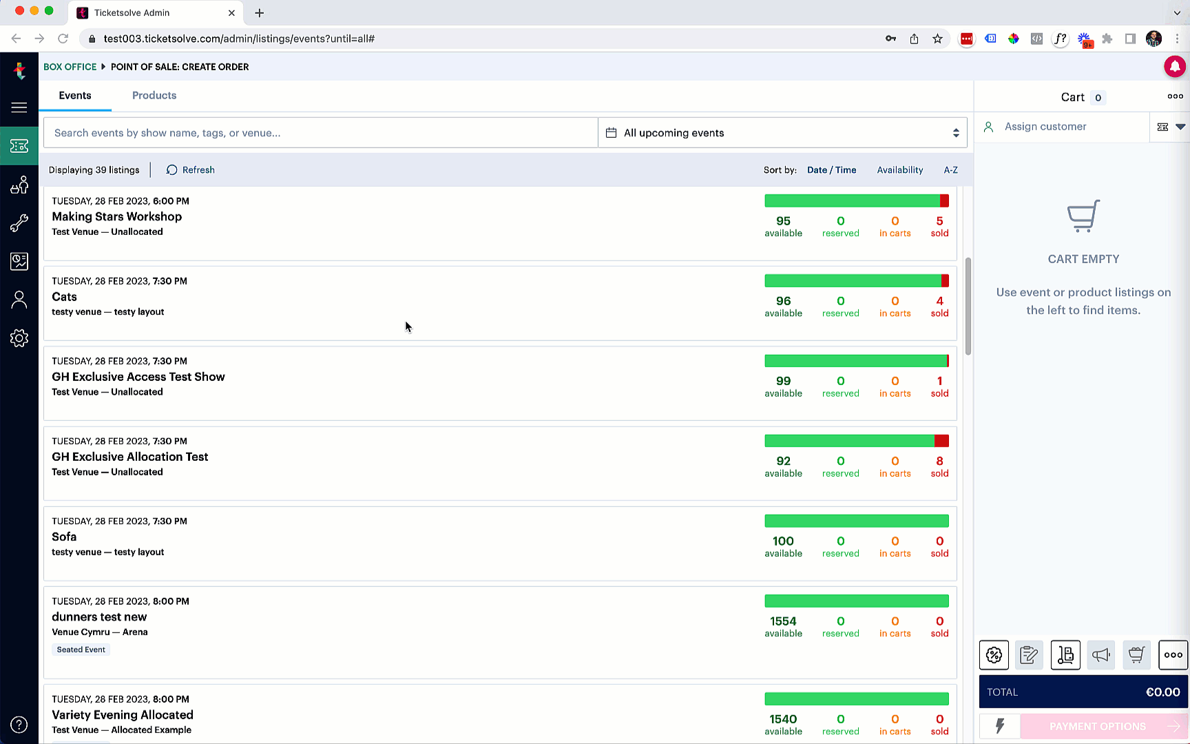Click the browser address bar
Viewport: 1190px width, 744px height.
point(482,39)
